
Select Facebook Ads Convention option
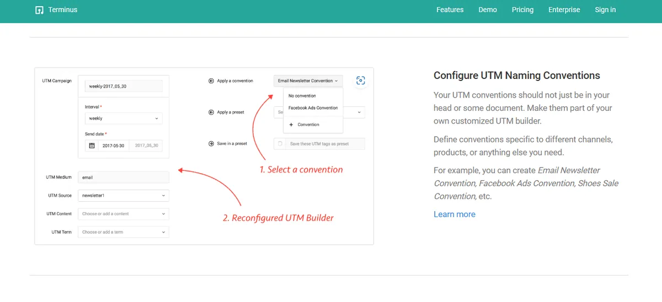coord(313,108)
